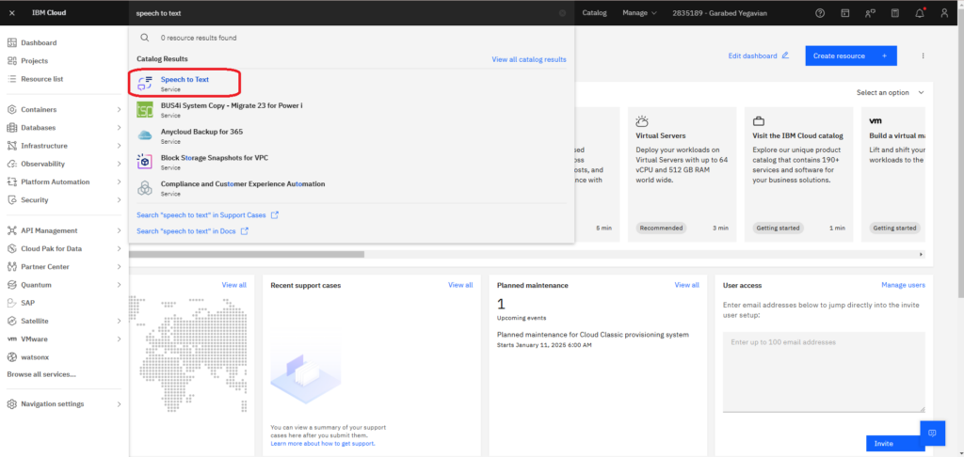Search speech to text in Docs
This screenshot has height=457, width=964.
click(192, 231)
